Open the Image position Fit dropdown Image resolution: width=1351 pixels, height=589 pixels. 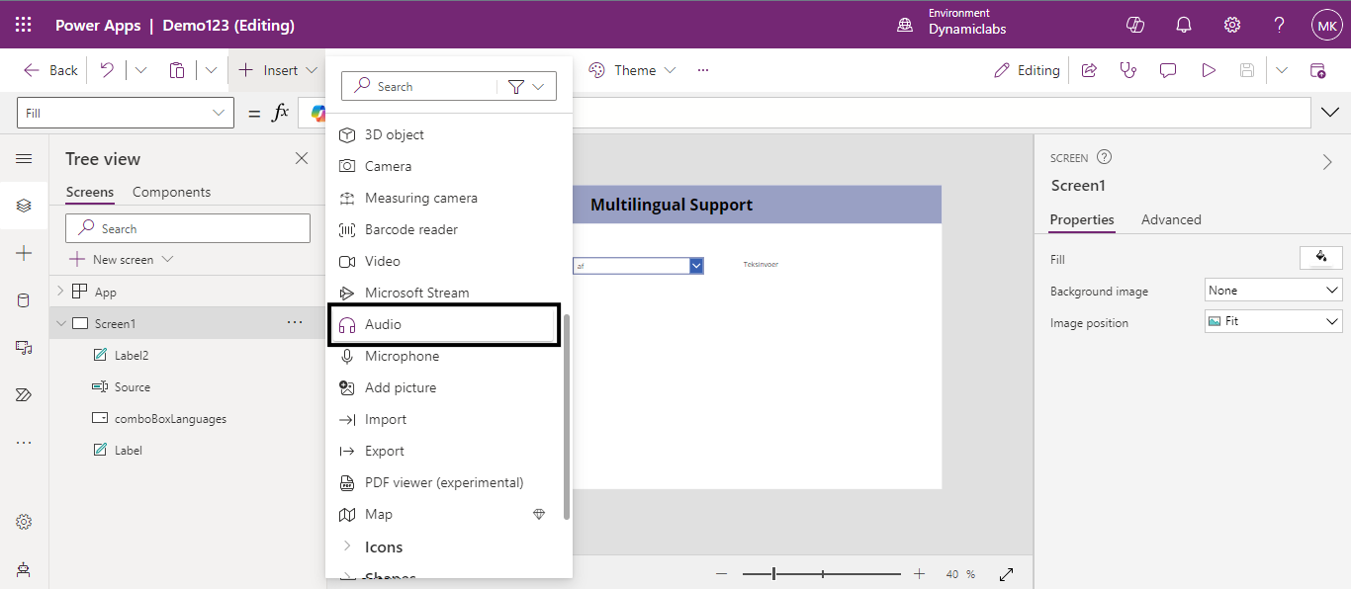pos(1273,321)
